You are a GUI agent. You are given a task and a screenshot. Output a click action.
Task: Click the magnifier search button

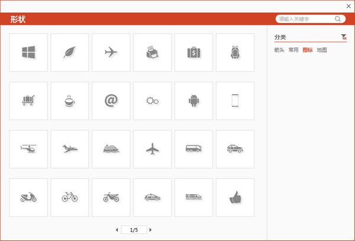(338, 19)
